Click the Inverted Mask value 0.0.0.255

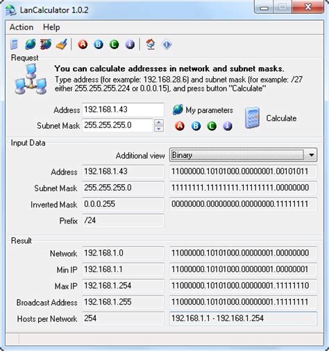click(123, 204)
